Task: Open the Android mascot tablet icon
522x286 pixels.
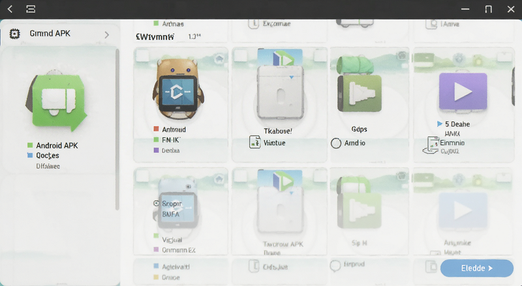Action: click(178, 89)
